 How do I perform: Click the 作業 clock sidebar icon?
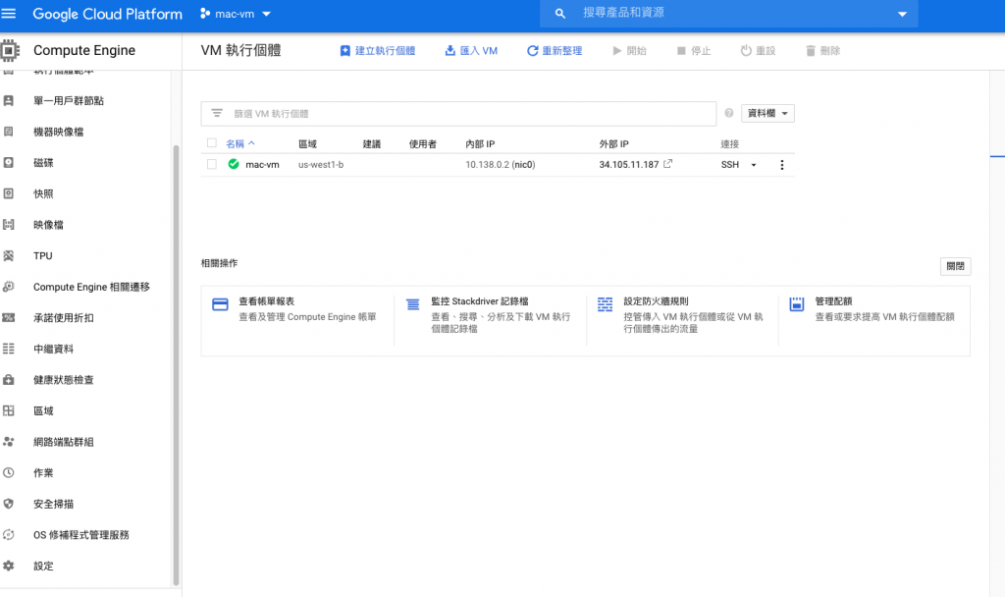(x=8, y=472)
